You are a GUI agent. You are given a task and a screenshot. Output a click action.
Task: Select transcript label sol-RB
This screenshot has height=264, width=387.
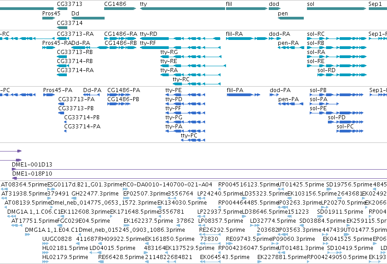point(316,43)
